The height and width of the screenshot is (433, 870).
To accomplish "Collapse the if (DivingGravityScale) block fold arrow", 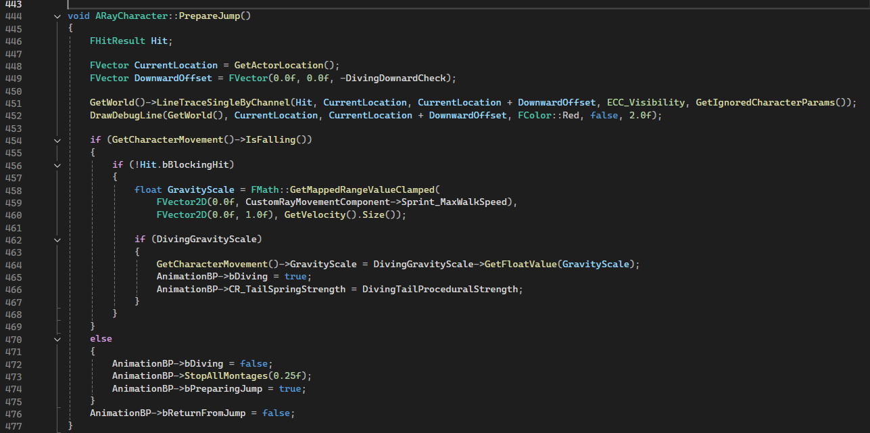I will click(x=57, y=240).
